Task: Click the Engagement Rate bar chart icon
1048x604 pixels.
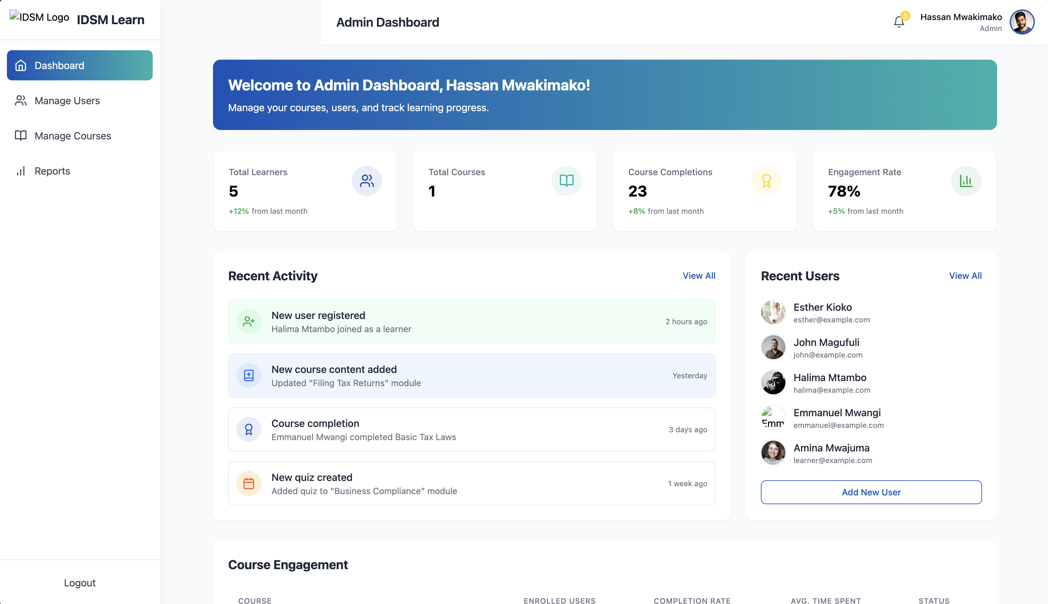Action: point(966,181)
